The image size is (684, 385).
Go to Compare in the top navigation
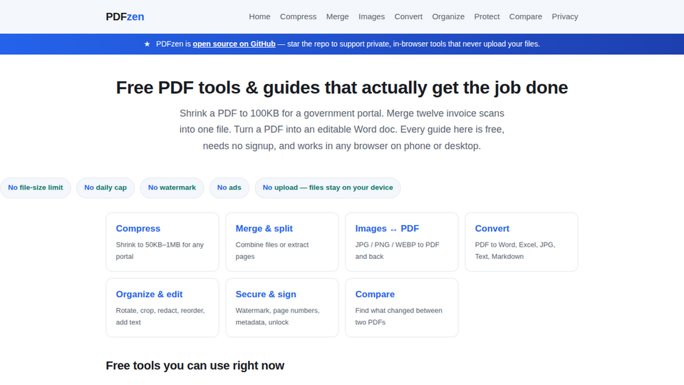526,16
